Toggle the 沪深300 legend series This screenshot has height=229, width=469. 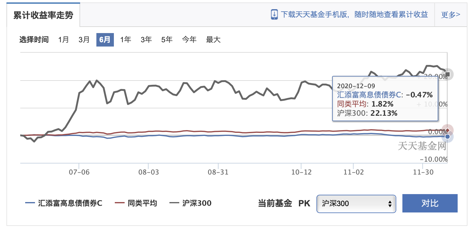pyautogui.click(x=190, y=203)
